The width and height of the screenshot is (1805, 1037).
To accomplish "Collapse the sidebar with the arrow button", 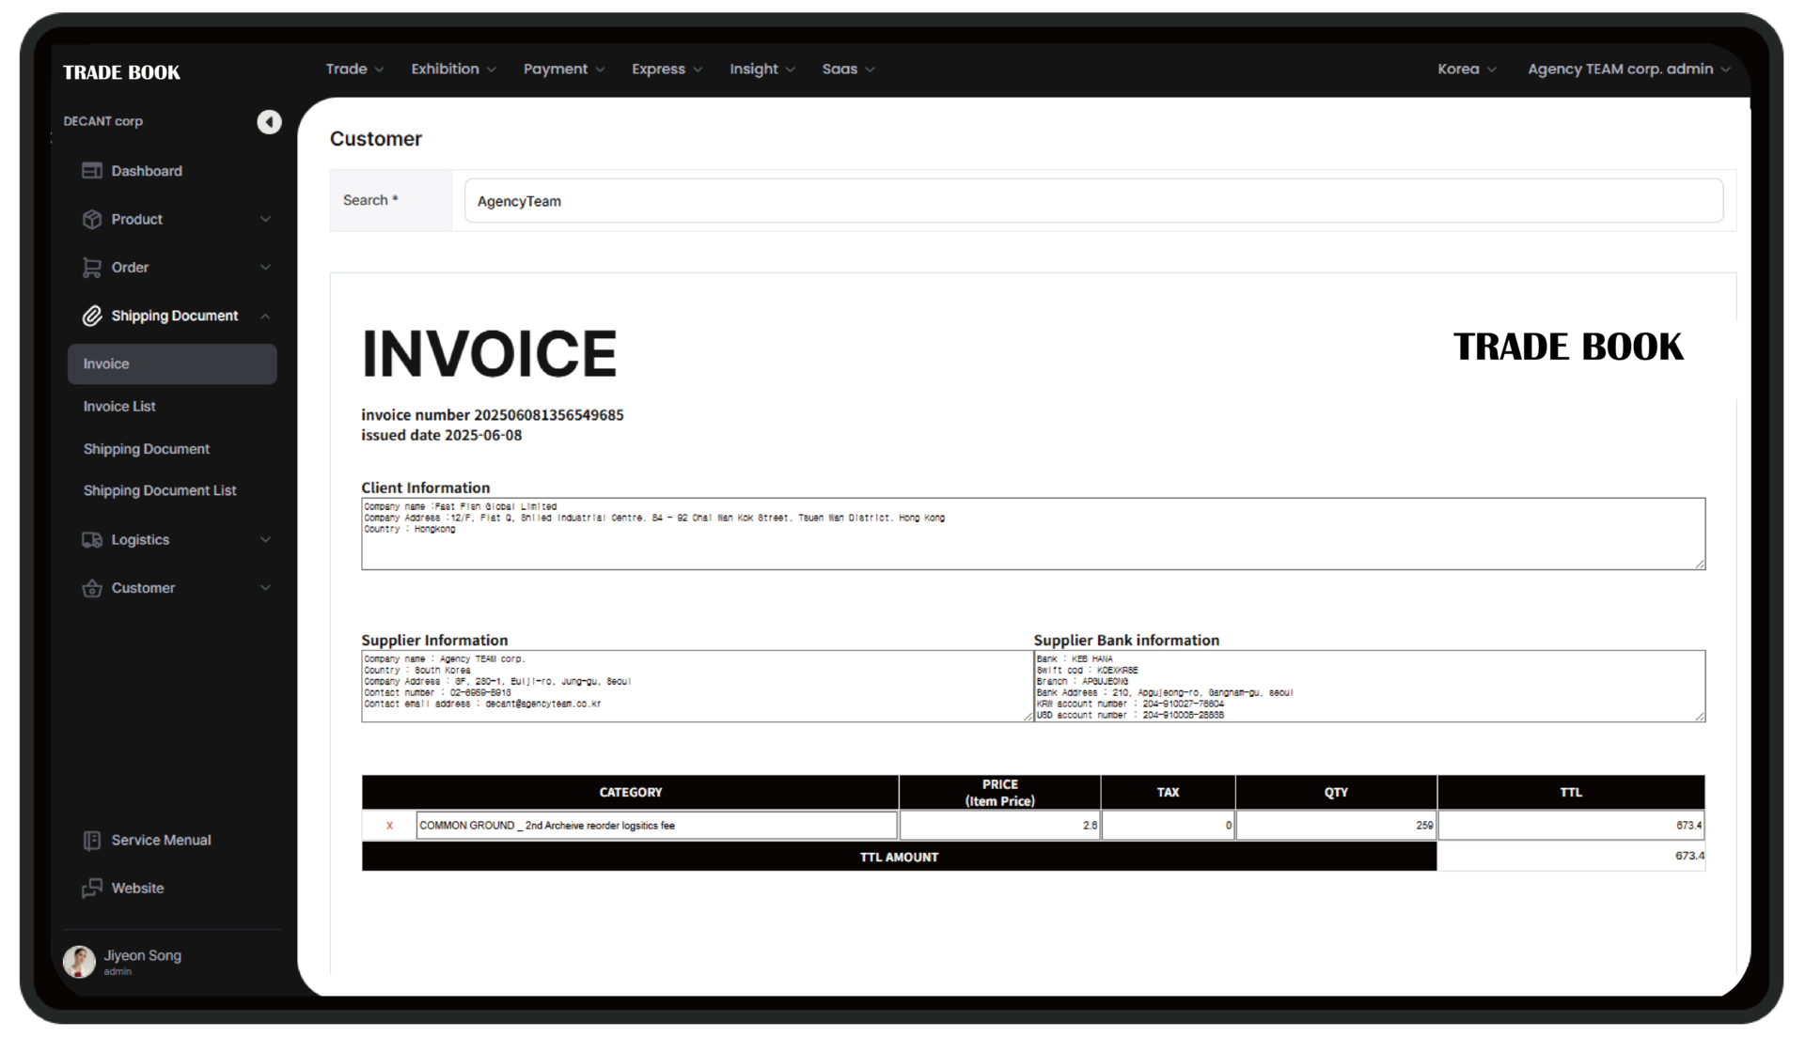I will pos(269,122).
